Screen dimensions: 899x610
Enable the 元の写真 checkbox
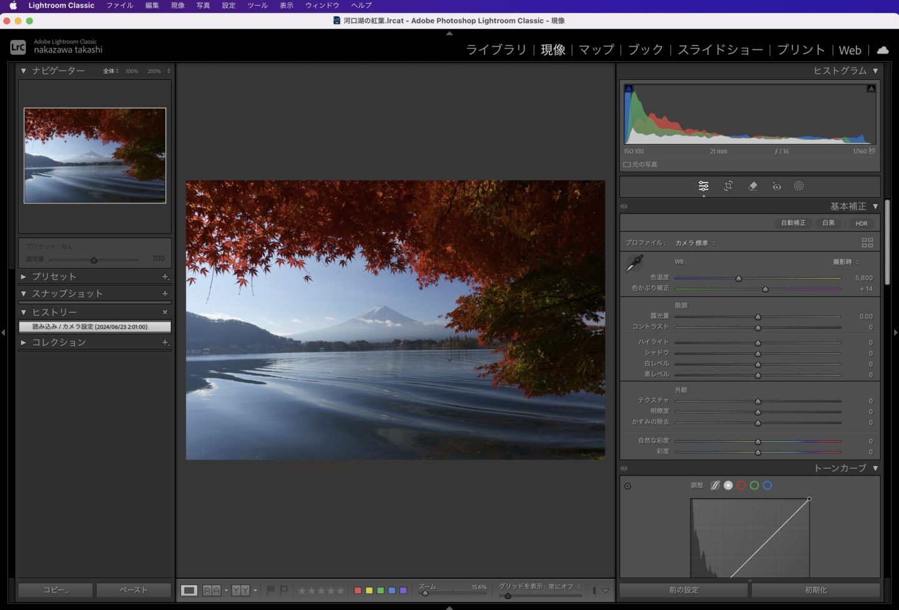click(x=627, y=165)
